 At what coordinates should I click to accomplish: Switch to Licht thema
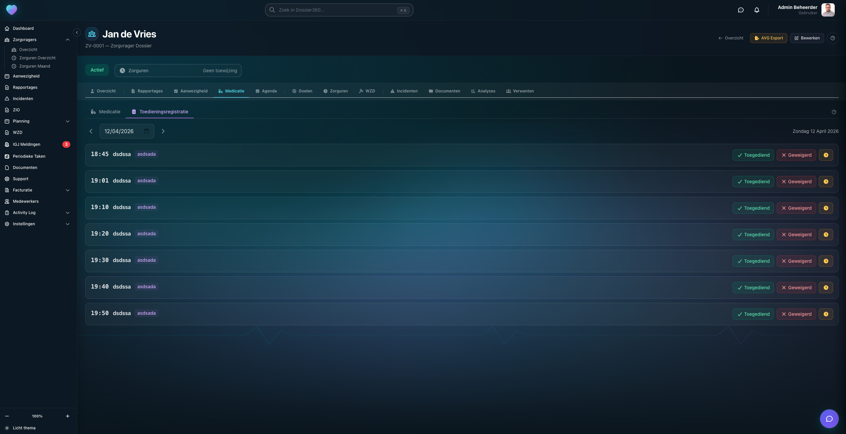coord(24,428)
